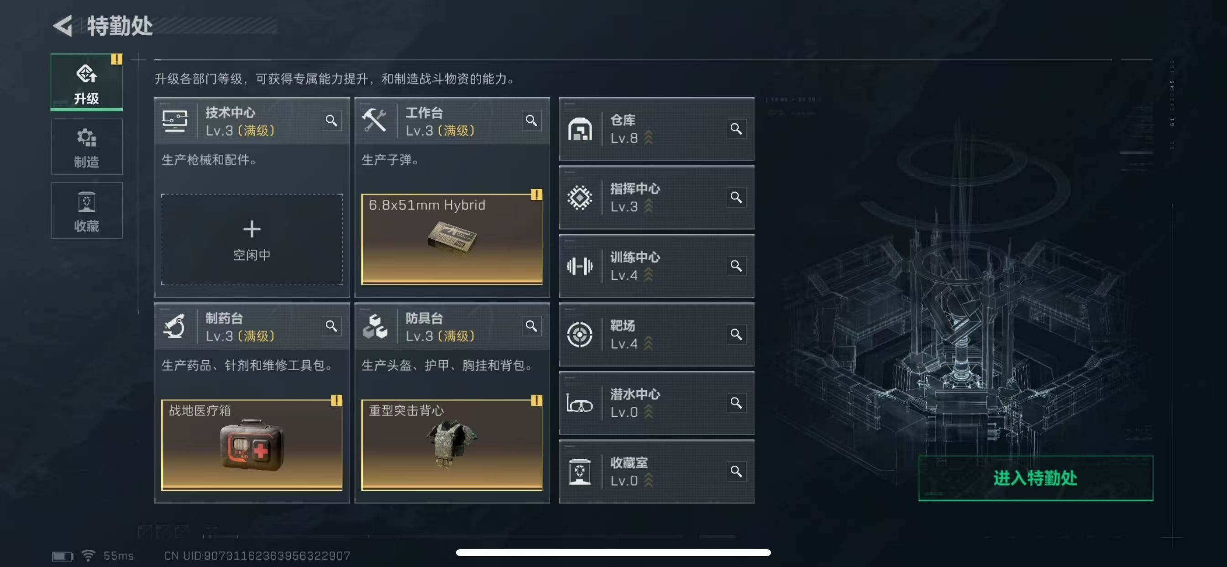Select the 升级 sidebar tab

(x=87, y=83)
